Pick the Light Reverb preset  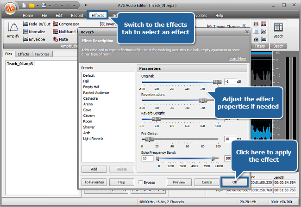click(x=93, y=139)
